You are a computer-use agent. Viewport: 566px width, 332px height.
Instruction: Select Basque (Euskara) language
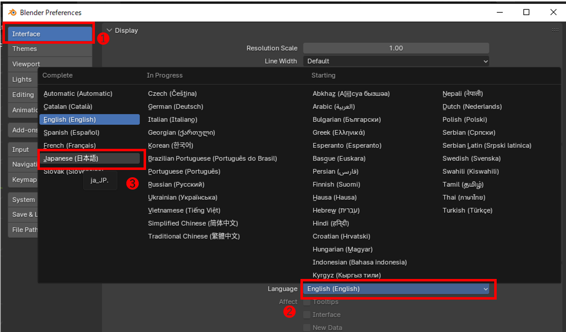click(x=339, y=158)
